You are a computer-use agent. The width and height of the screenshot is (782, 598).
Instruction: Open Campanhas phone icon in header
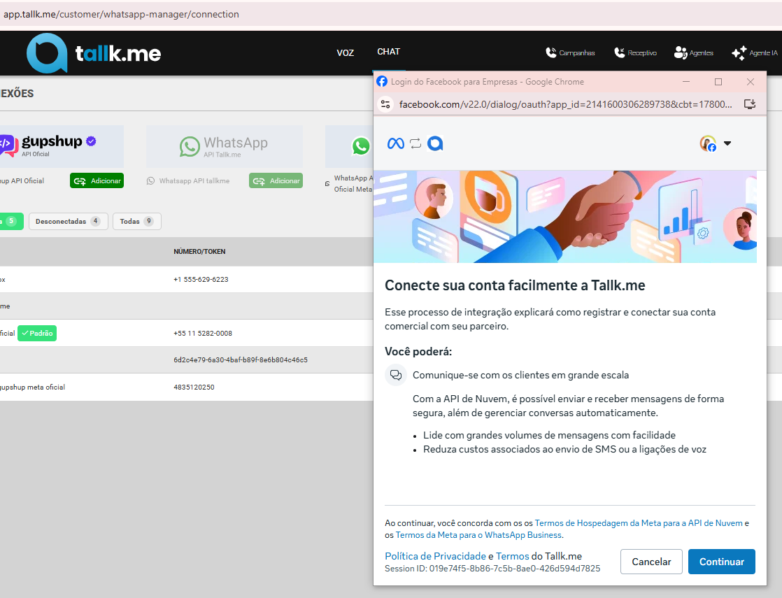pos(550,53)
